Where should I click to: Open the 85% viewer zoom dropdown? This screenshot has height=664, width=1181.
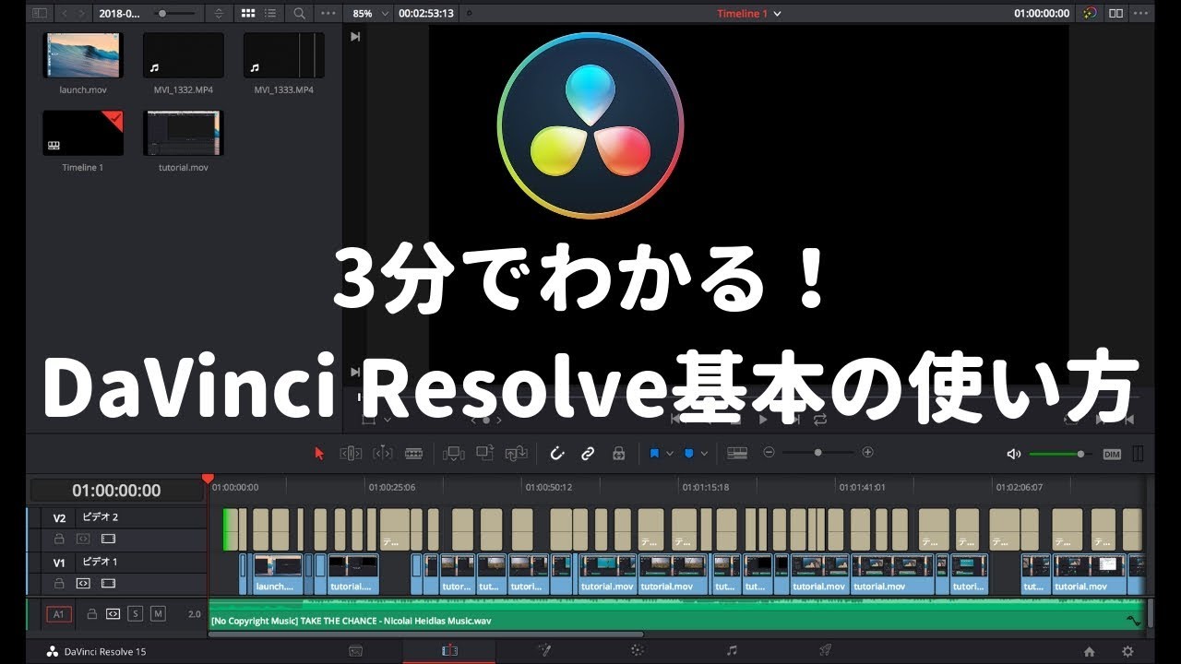(369, 14)
